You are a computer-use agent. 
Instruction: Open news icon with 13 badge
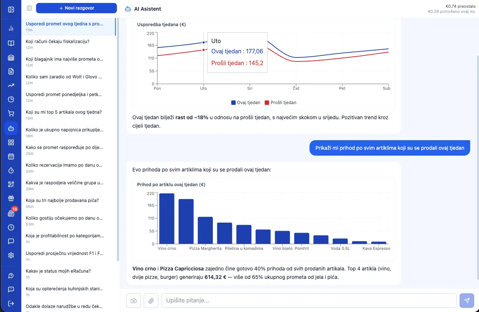pyautogui.click(x=11, y=213)
